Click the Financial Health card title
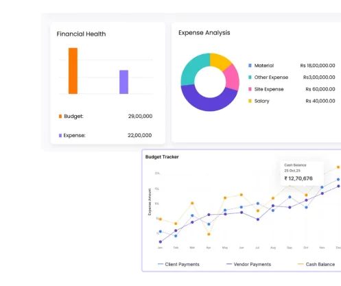The height and width of the screenshot is (286, 341). coord(81,34)
